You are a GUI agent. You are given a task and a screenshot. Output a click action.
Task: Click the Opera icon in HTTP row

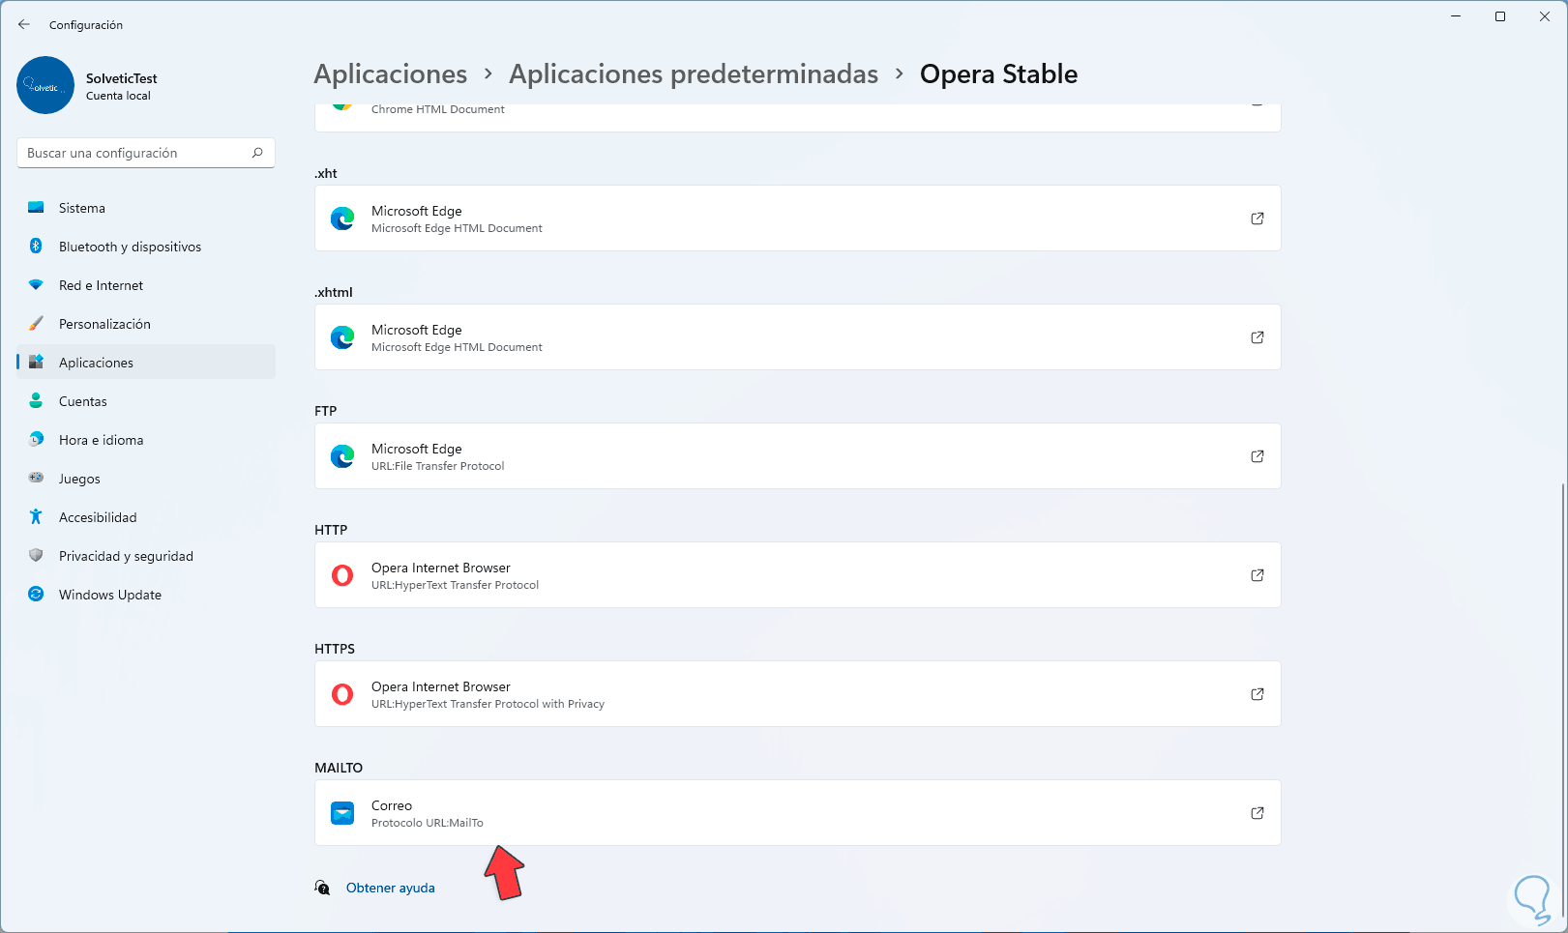tap(342, 576)
